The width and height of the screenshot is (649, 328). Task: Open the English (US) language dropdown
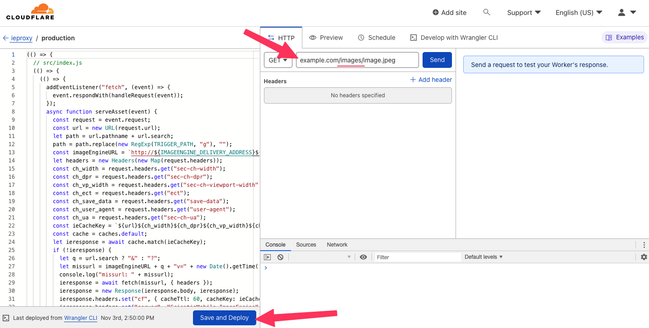[x=578, y=13]
